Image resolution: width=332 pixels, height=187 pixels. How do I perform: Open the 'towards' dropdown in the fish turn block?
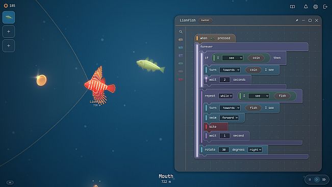[x=230, y=108]
